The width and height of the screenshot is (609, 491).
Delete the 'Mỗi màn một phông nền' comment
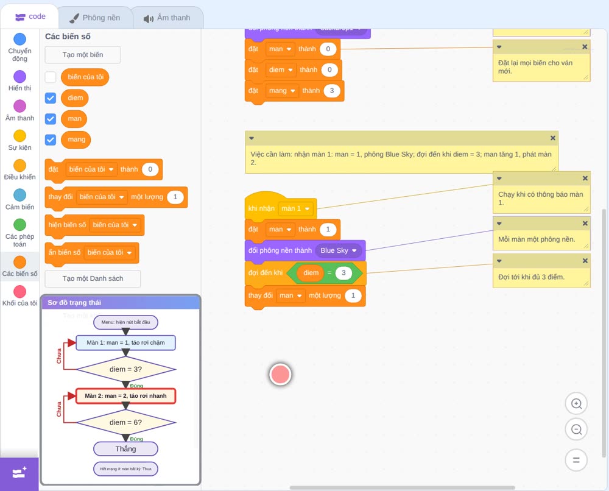click(x=585, y=224)
